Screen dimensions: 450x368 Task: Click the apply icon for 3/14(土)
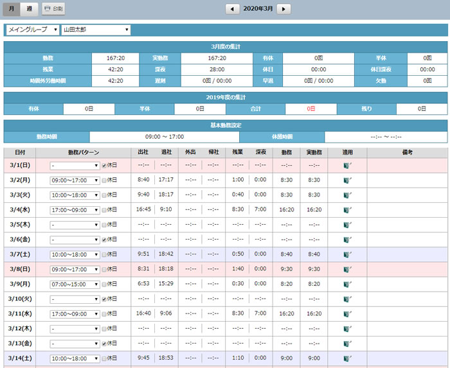[347, 358]
